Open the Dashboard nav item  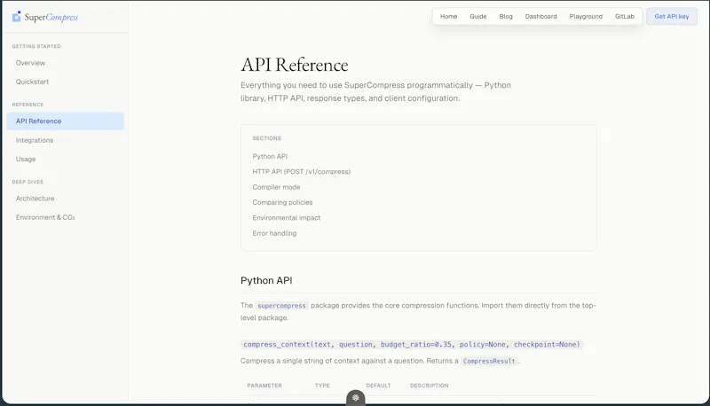[x=541, y=16]
